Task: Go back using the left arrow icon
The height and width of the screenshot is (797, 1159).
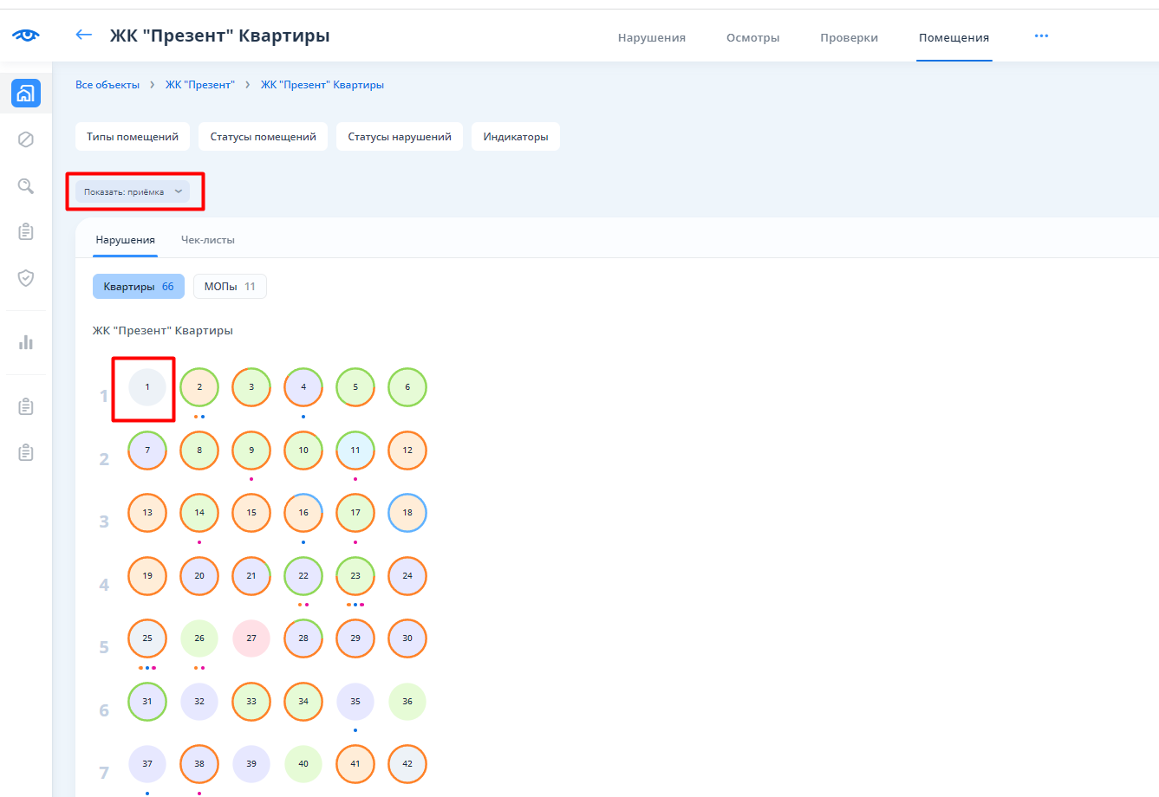Action: [x=83, y=35]
